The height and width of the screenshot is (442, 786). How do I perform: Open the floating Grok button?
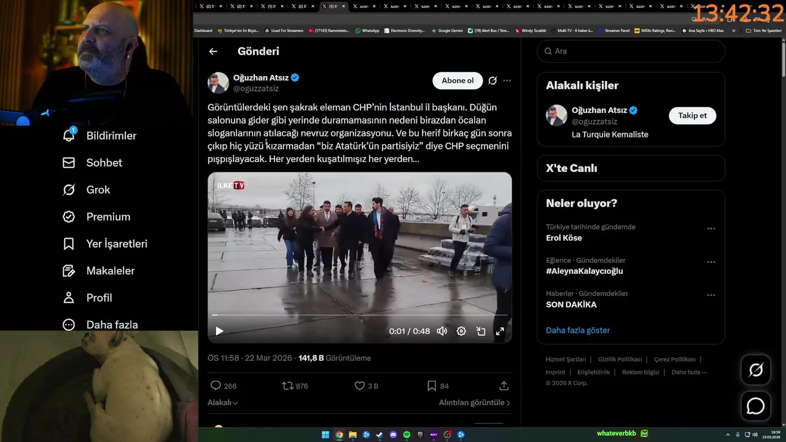click(x=756, y=370)
